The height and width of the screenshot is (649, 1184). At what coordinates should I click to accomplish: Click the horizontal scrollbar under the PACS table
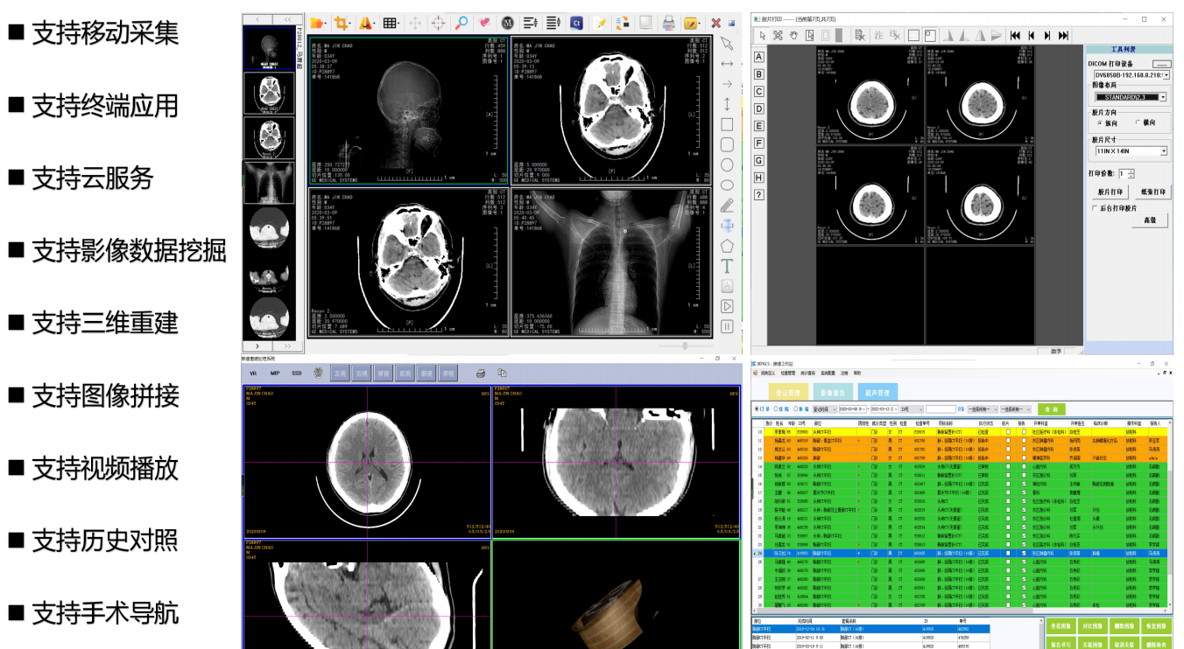click(x=960, y=611)
